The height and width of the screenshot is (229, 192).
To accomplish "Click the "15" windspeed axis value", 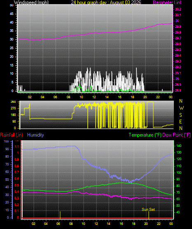I will coord(12,65).
